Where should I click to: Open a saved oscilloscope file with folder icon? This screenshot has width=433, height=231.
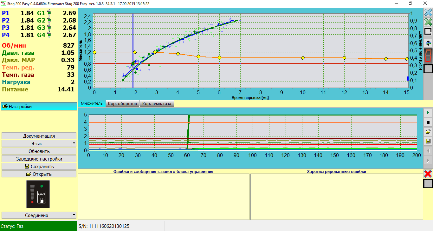point(428,131)
